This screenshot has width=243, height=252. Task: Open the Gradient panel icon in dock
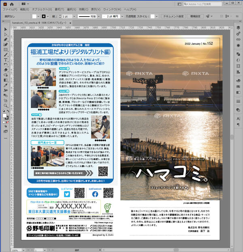pyautogui.click(x=238, y=92)
